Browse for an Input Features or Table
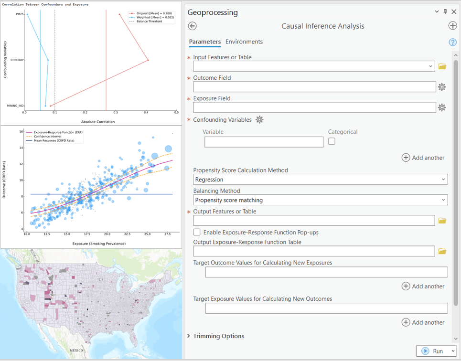Screen dimensions: 461x361 tap(442, 66)
